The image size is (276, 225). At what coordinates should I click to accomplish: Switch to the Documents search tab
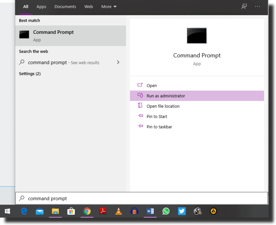pyautogui.click(x=65, y=7)
